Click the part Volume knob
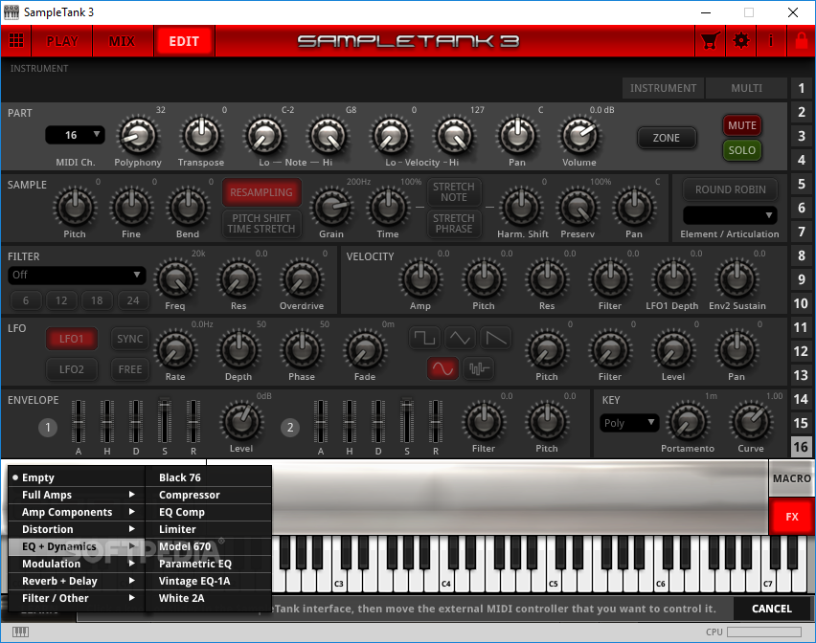This screenshot has height=643, width=816. (579, 136)
